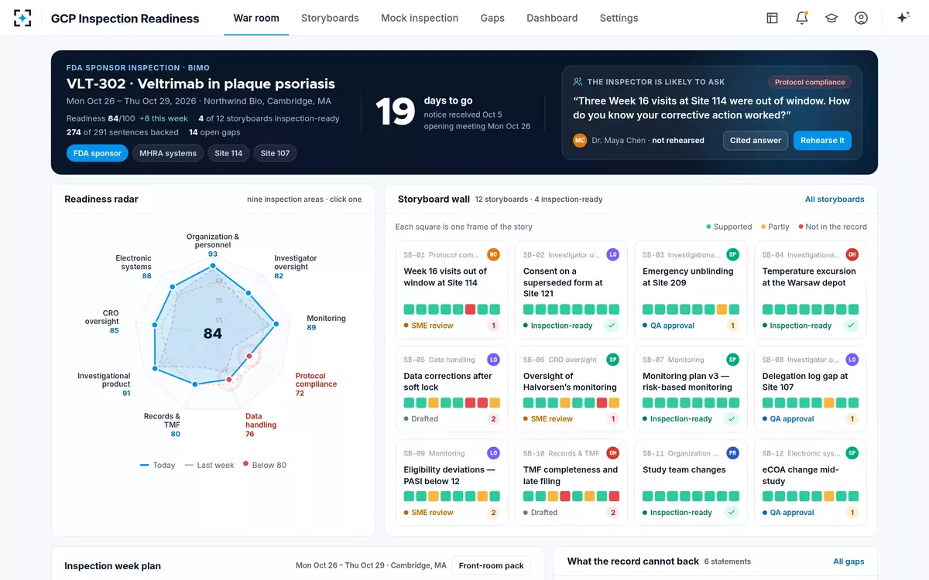Click the 'Rehearse it' button
Viewport: 929px width, 580px height.
tap(822, 140)
